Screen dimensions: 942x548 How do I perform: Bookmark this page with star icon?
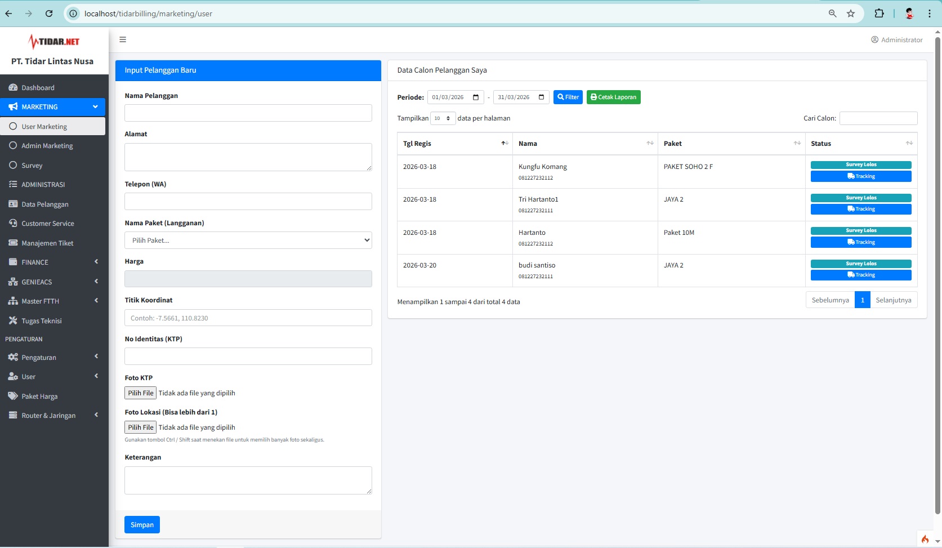851,14
